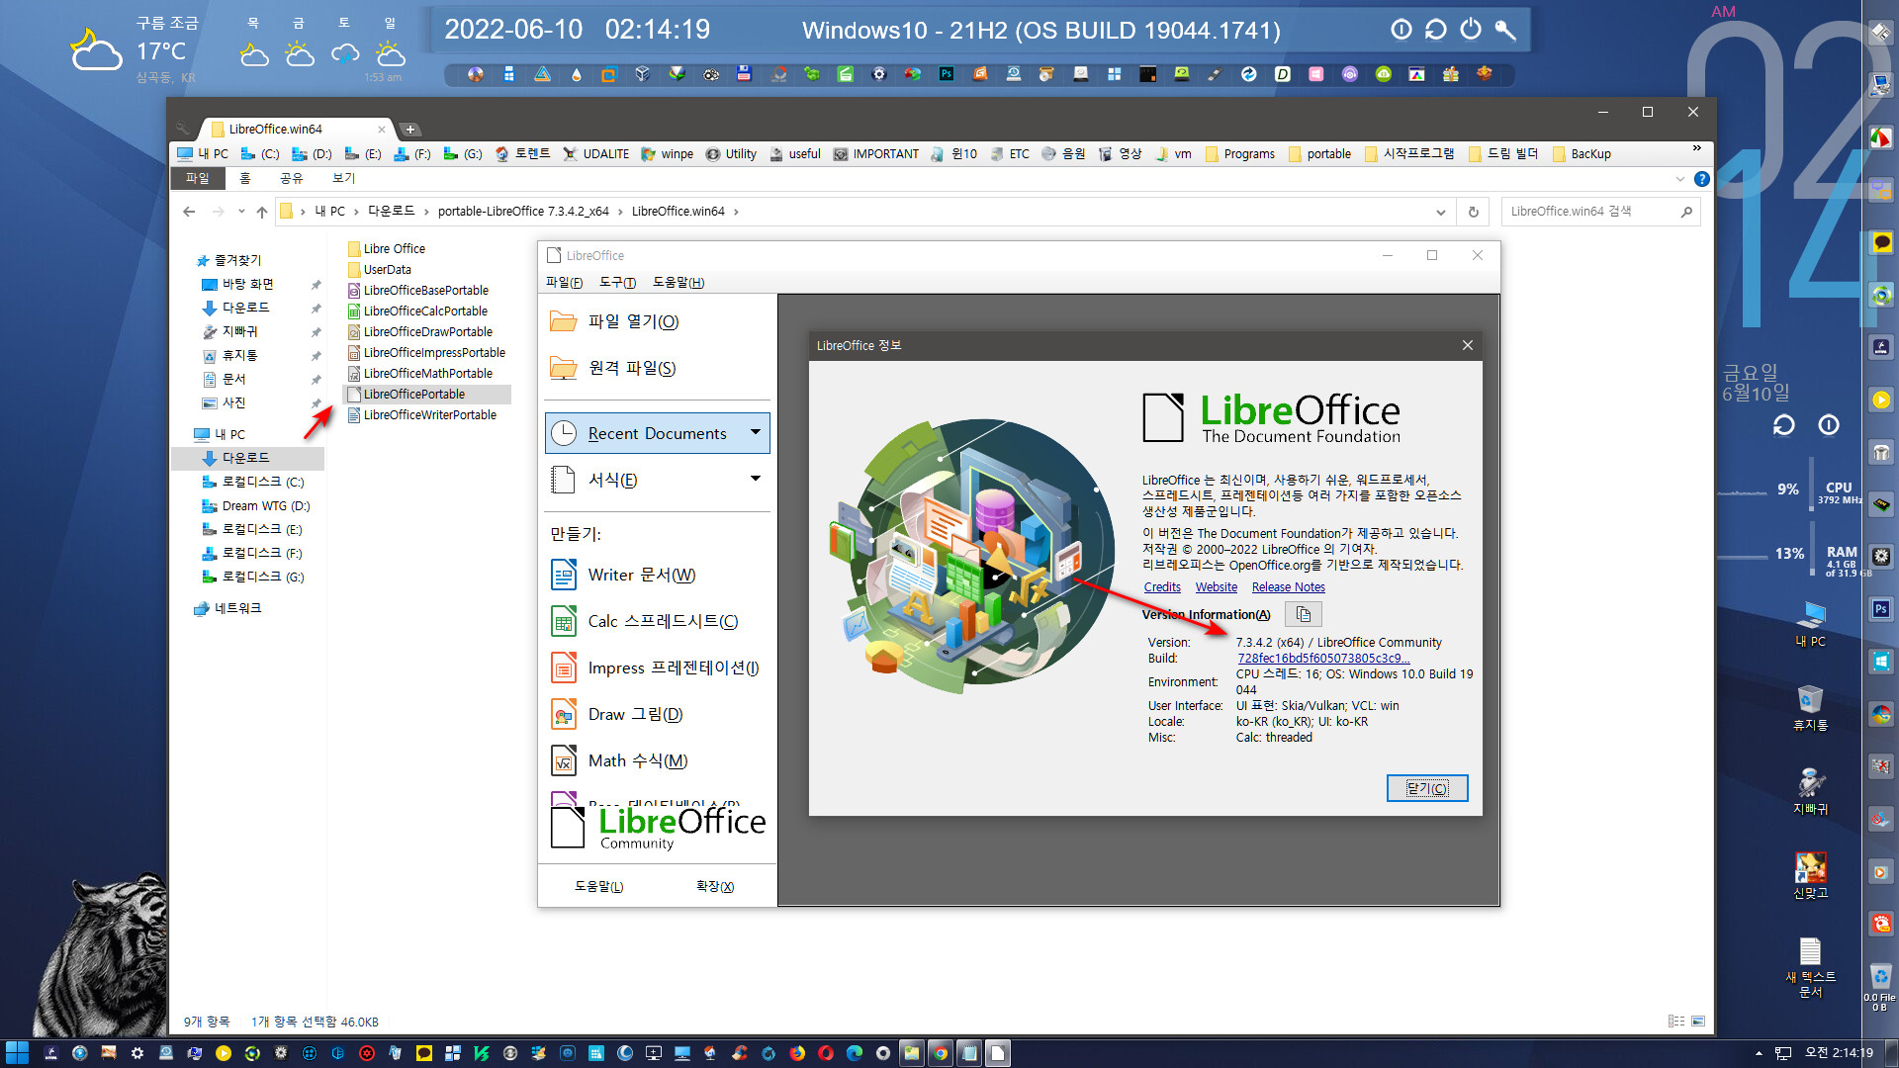Viewport: 1899px width, 1068px height.
Task: Open the Windows Start button
Action: point(17,1053)
